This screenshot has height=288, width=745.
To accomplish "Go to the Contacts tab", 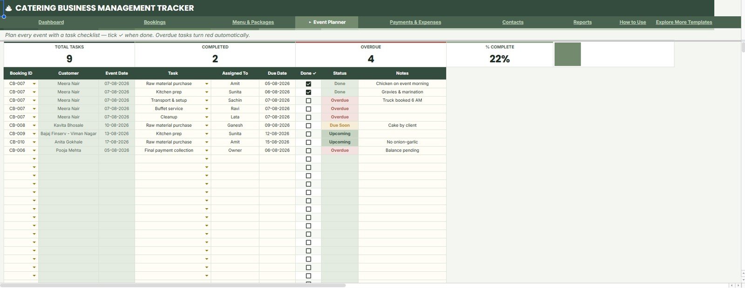I will pos(513,22).
